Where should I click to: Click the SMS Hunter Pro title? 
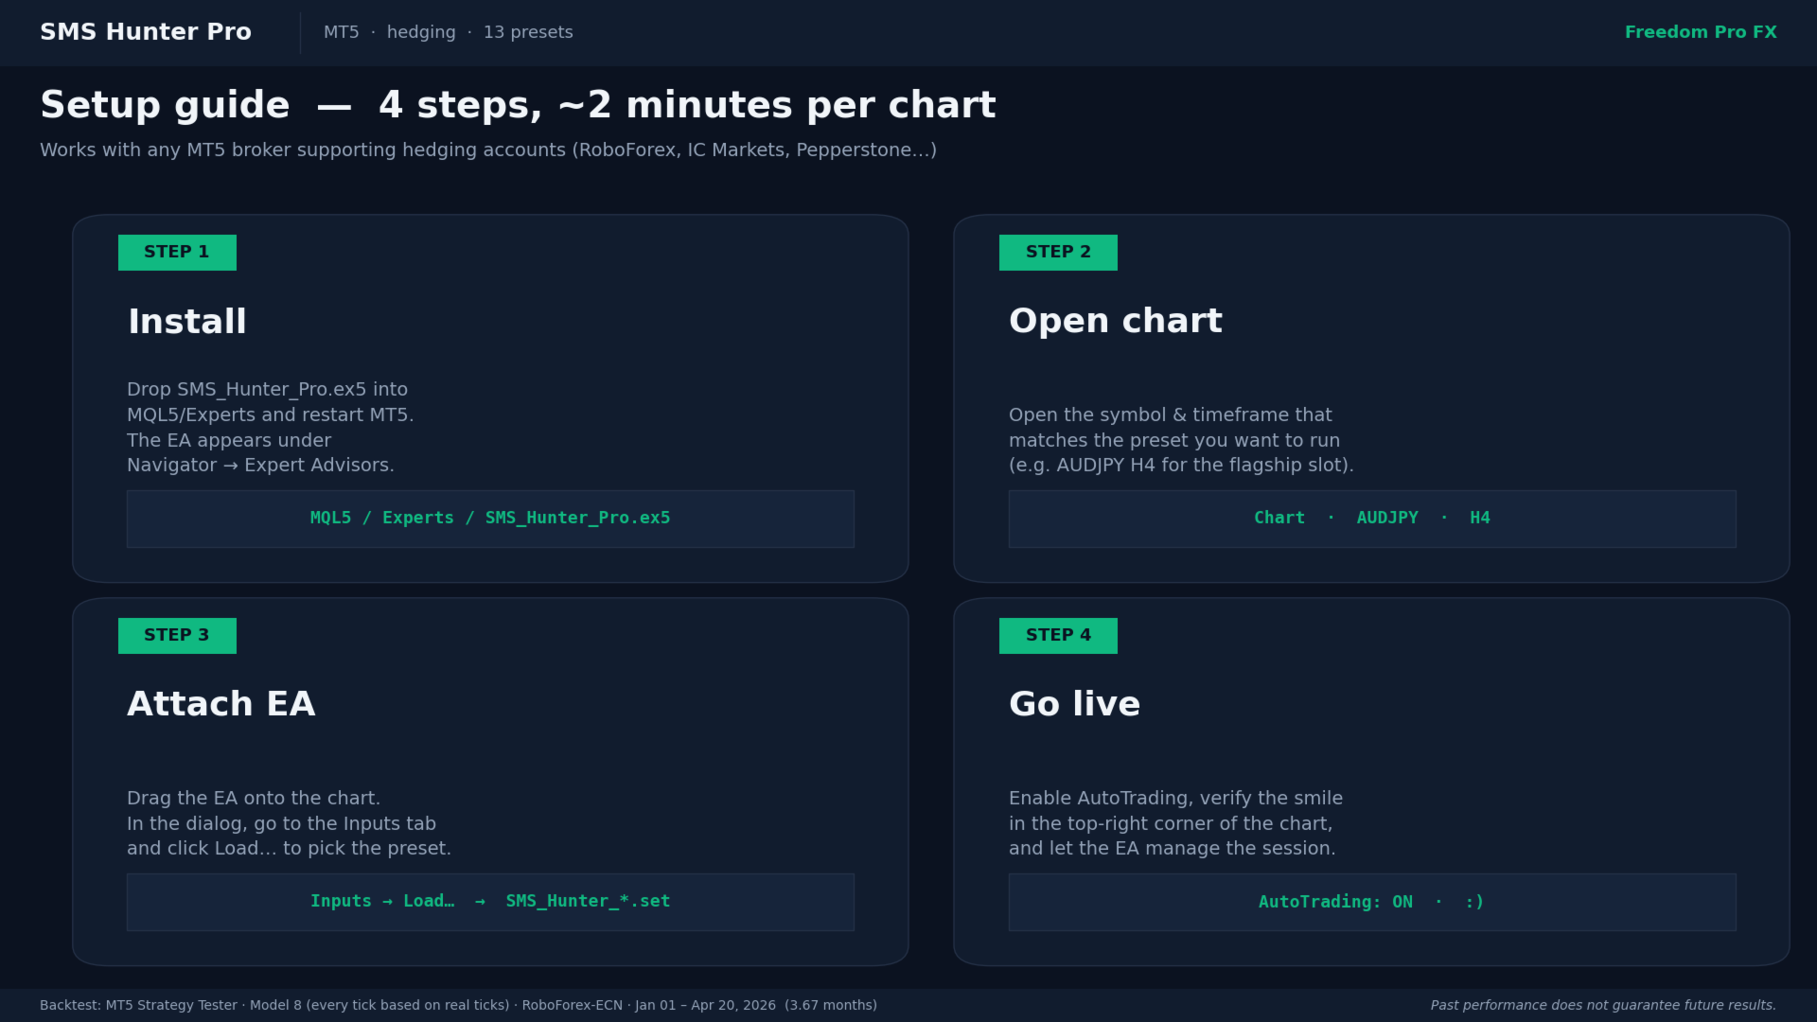[x=146, y=32]
